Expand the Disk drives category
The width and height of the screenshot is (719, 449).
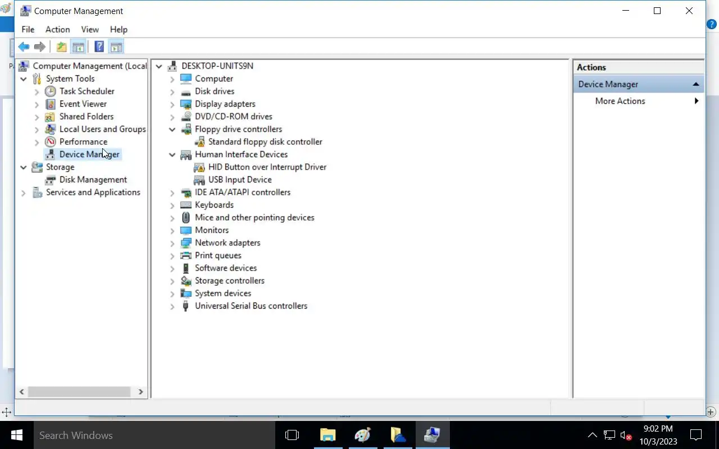click(172, 91)
